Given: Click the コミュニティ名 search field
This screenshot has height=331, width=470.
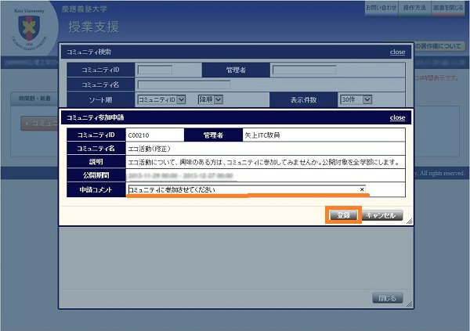Looking at the screenshot, I should (183, 85).
